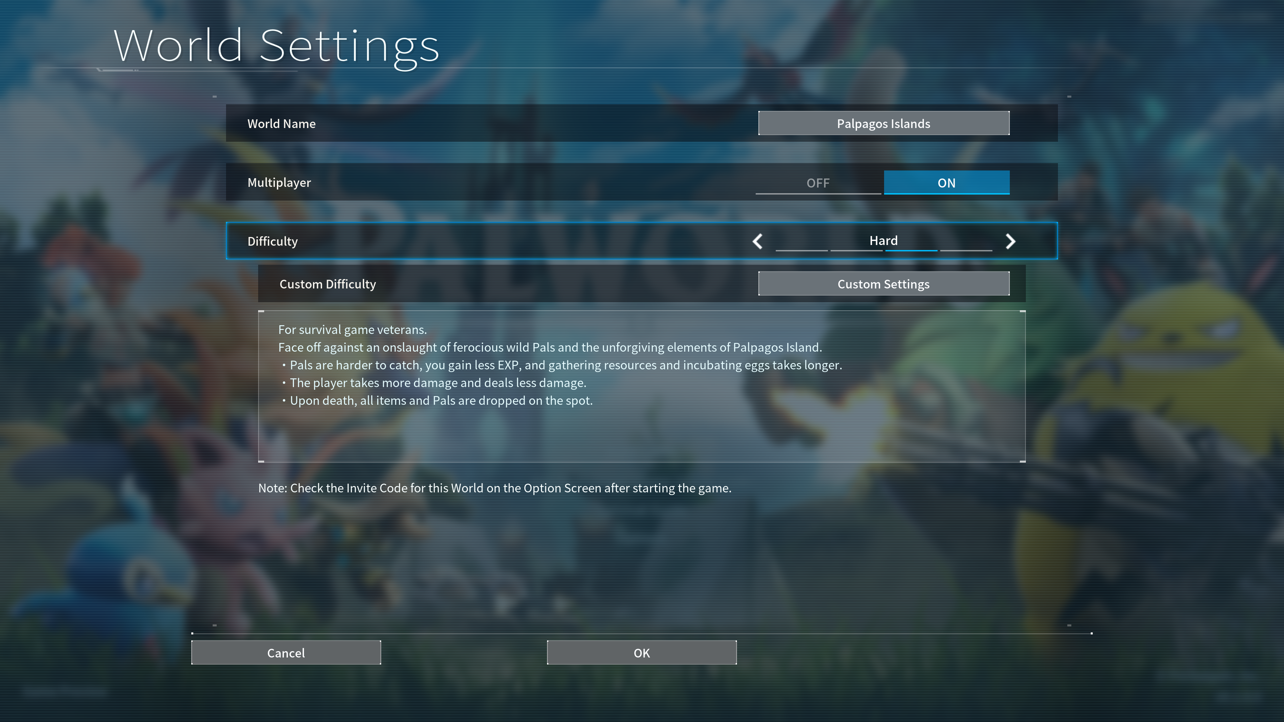The height and width of the screenshot is (722, 1284).
Task: Select the Hard difficulty label
Action: 884,240
